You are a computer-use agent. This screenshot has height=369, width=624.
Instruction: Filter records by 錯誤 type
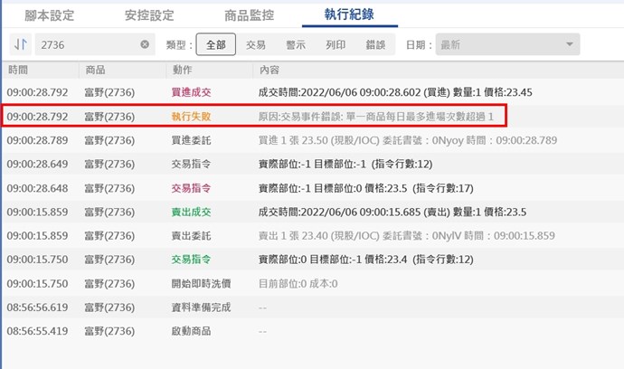point(375,44)
